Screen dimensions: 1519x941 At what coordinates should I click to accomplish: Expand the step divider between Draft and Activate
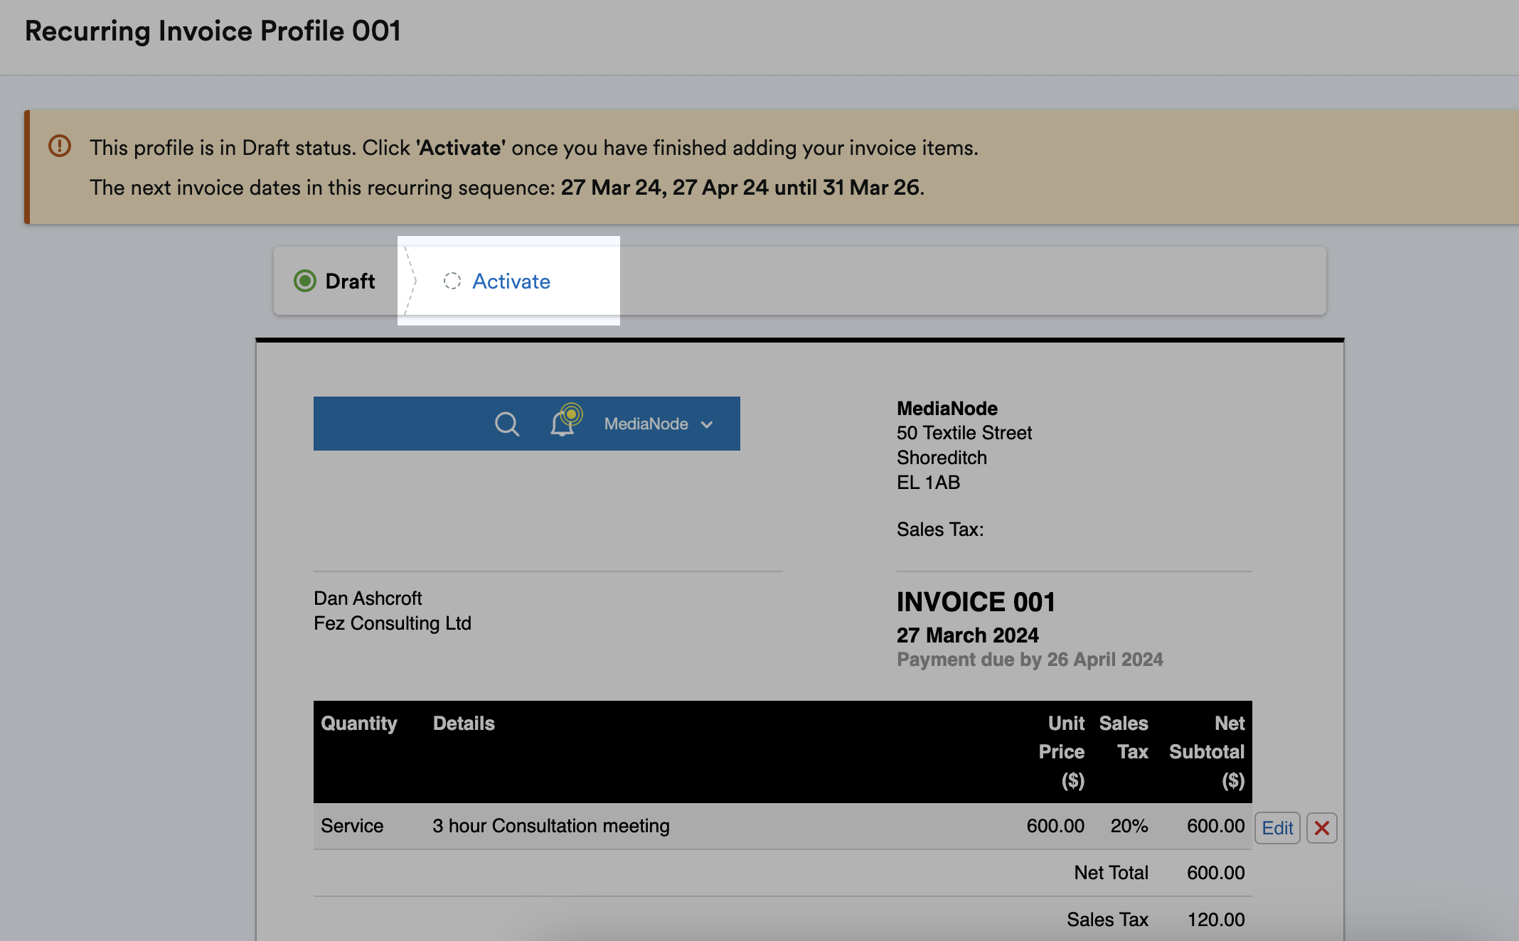point(409,281)
